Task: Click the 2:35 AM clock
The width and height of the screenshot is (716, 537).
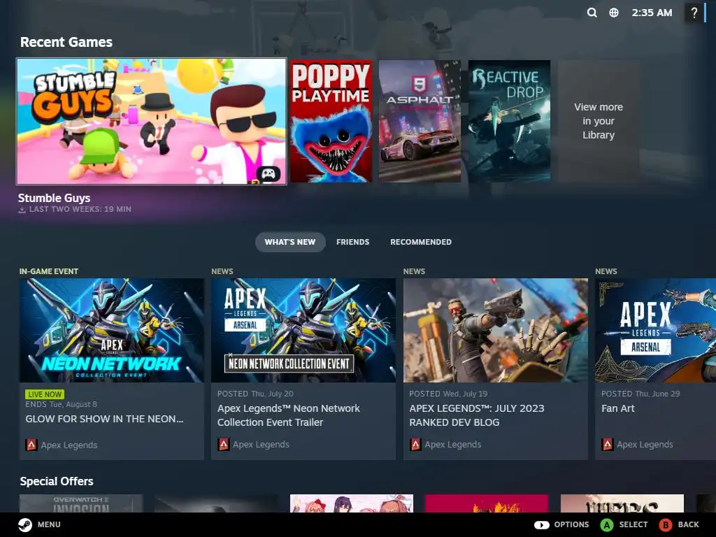Action: pos(652,13)
